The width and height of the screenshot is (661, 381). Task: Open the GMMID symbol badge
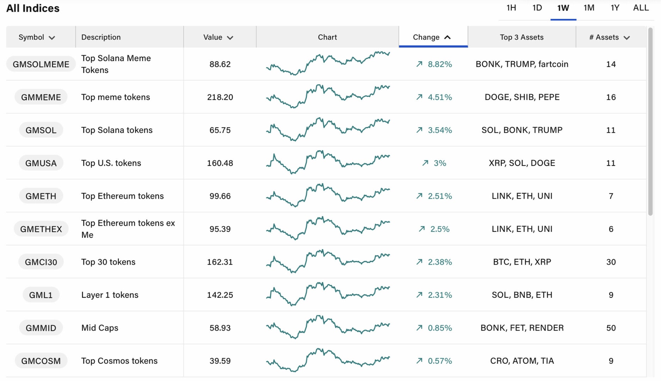pyautogui.click(x=41, y=328)
